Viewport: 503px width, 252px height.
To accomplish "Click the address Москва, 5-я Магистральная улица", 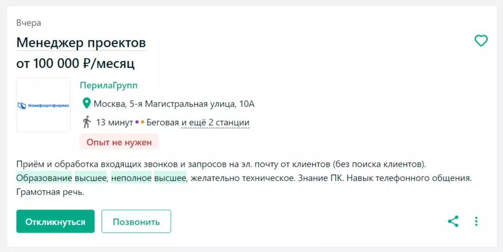I will point(174,104).
